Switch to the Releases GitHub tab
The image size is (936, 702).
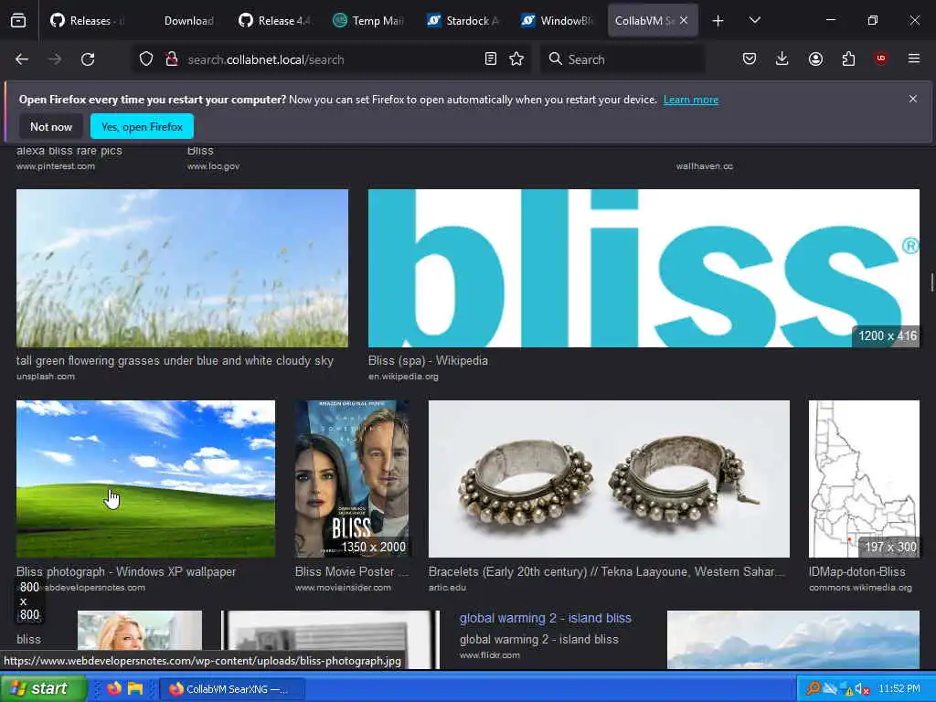[89, 21]
